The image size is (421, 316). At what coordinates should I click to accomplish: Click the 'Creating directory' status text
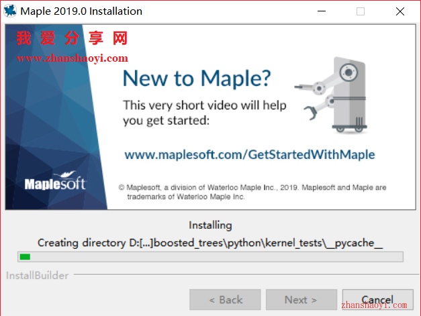pos(210,243)
